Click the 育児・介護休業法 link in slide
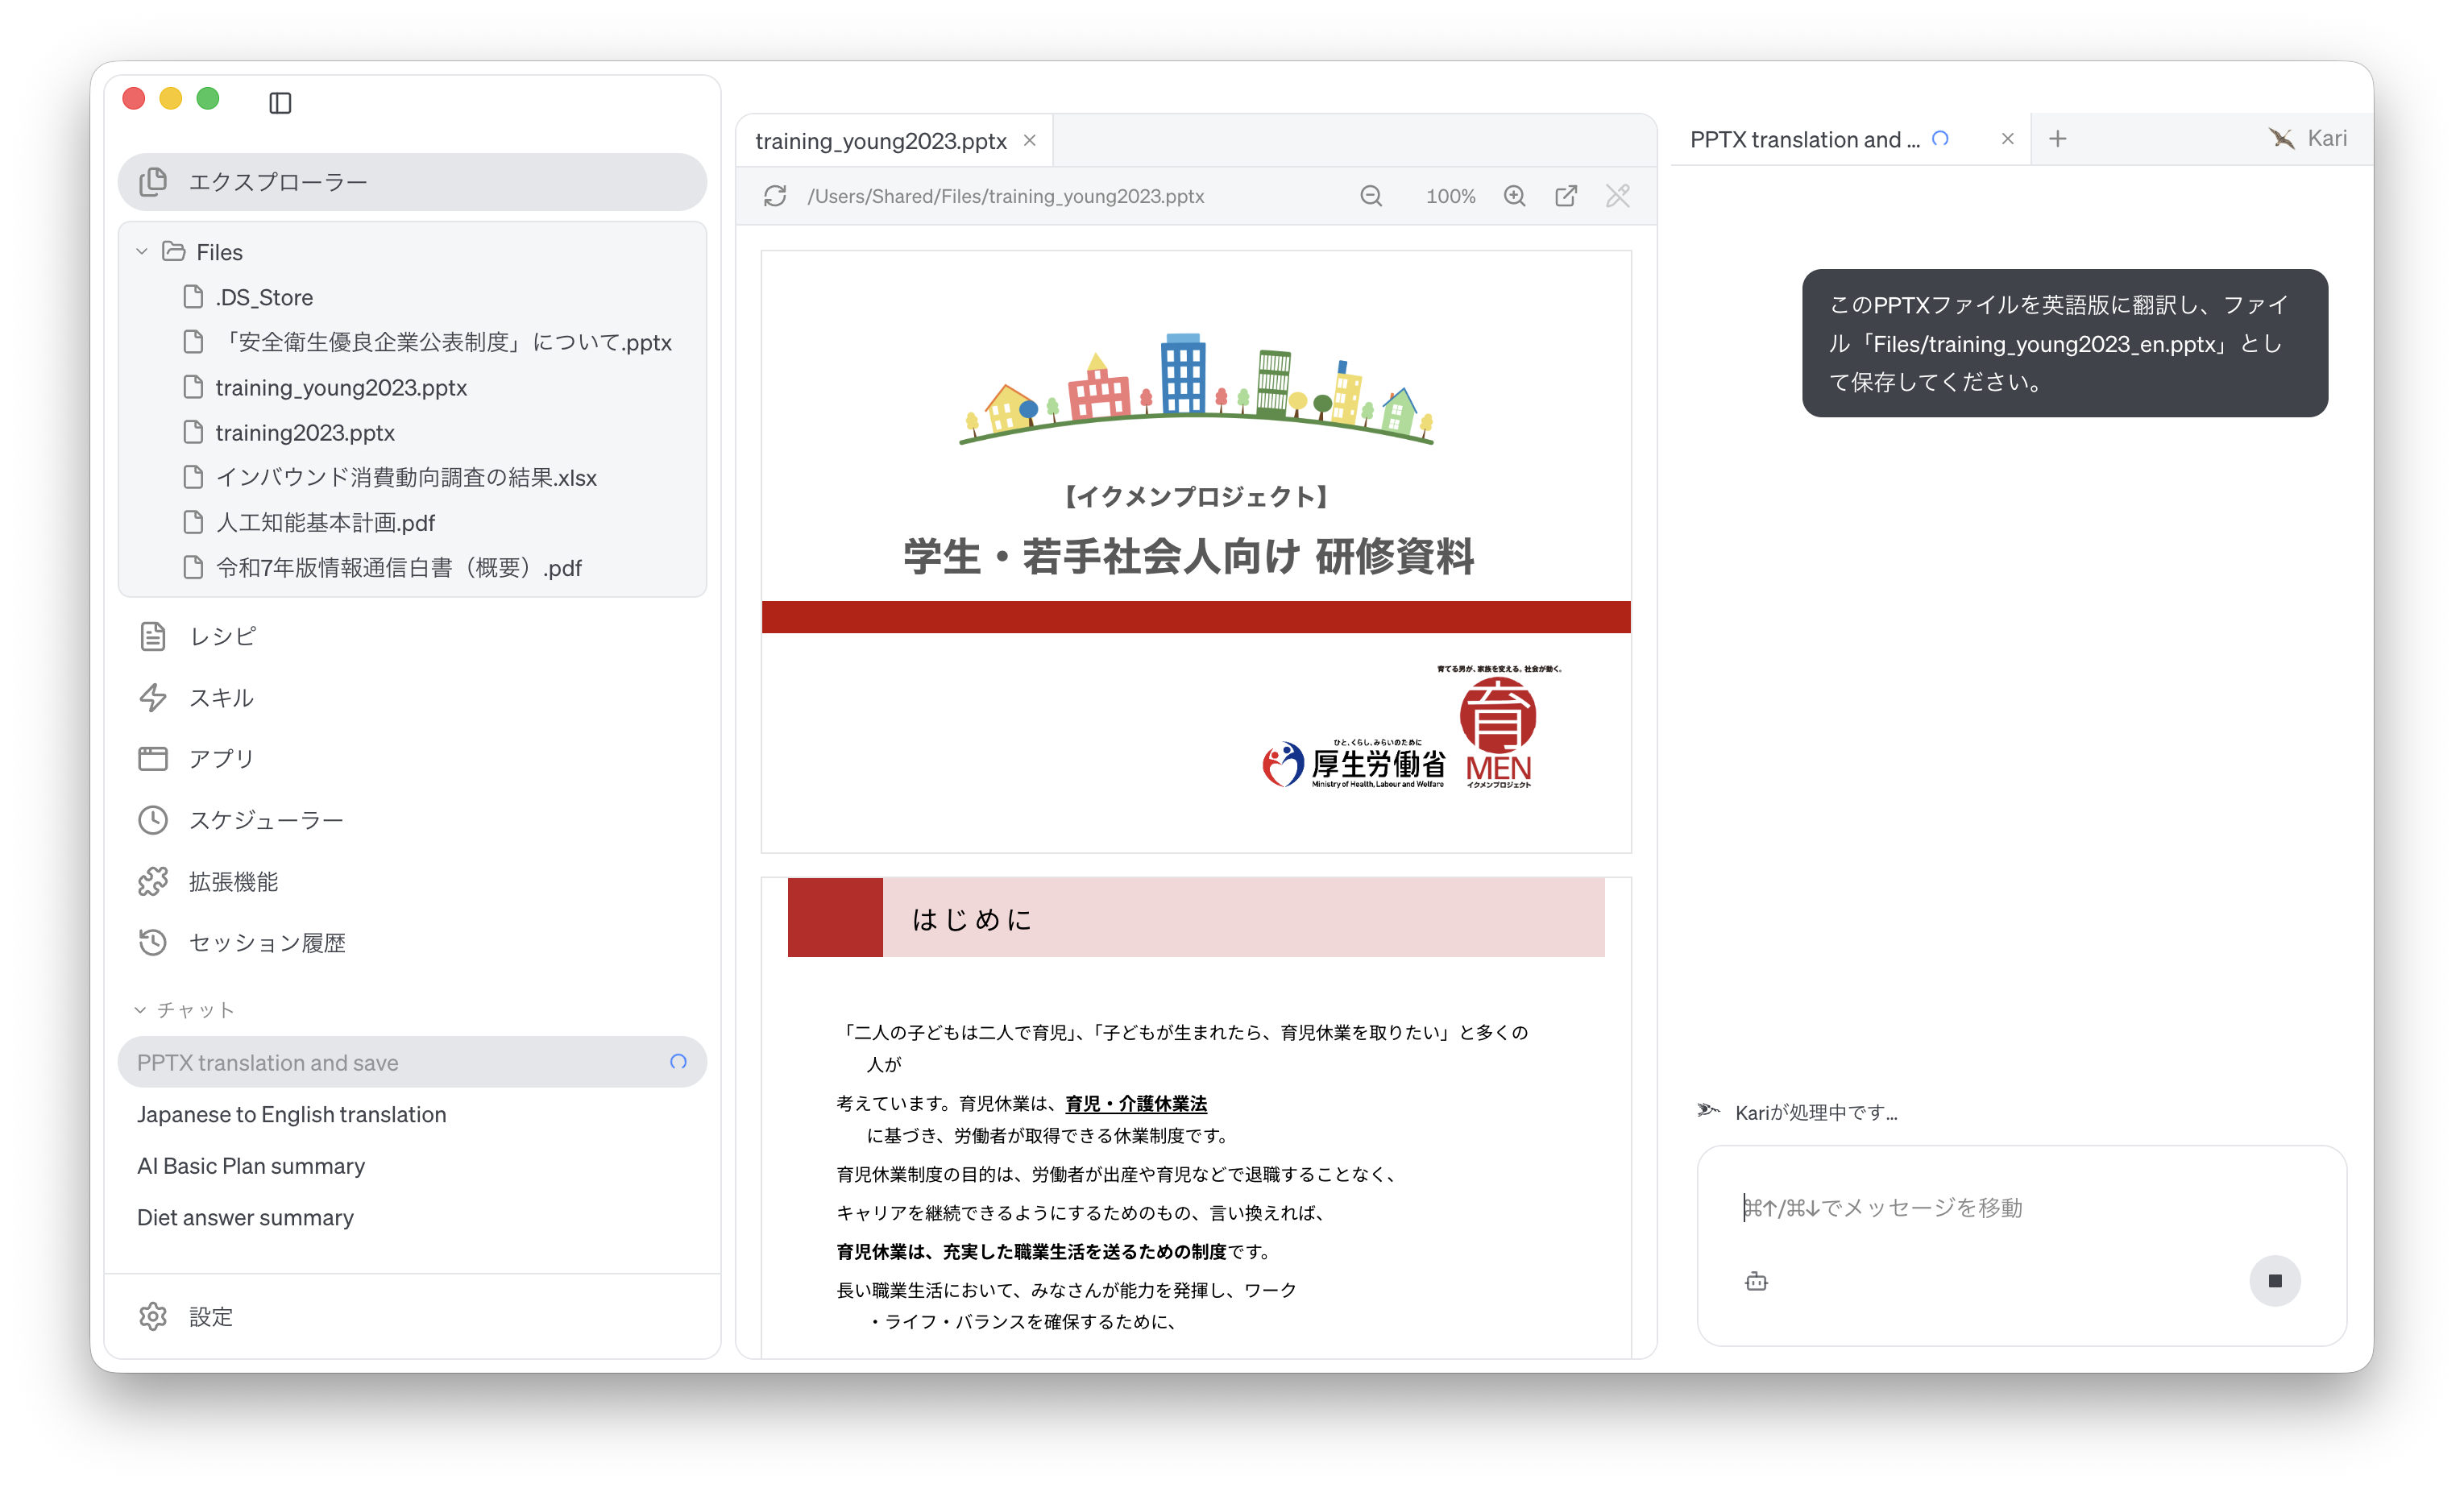This screenshot has height=1492, width=2464. 1136,1103
